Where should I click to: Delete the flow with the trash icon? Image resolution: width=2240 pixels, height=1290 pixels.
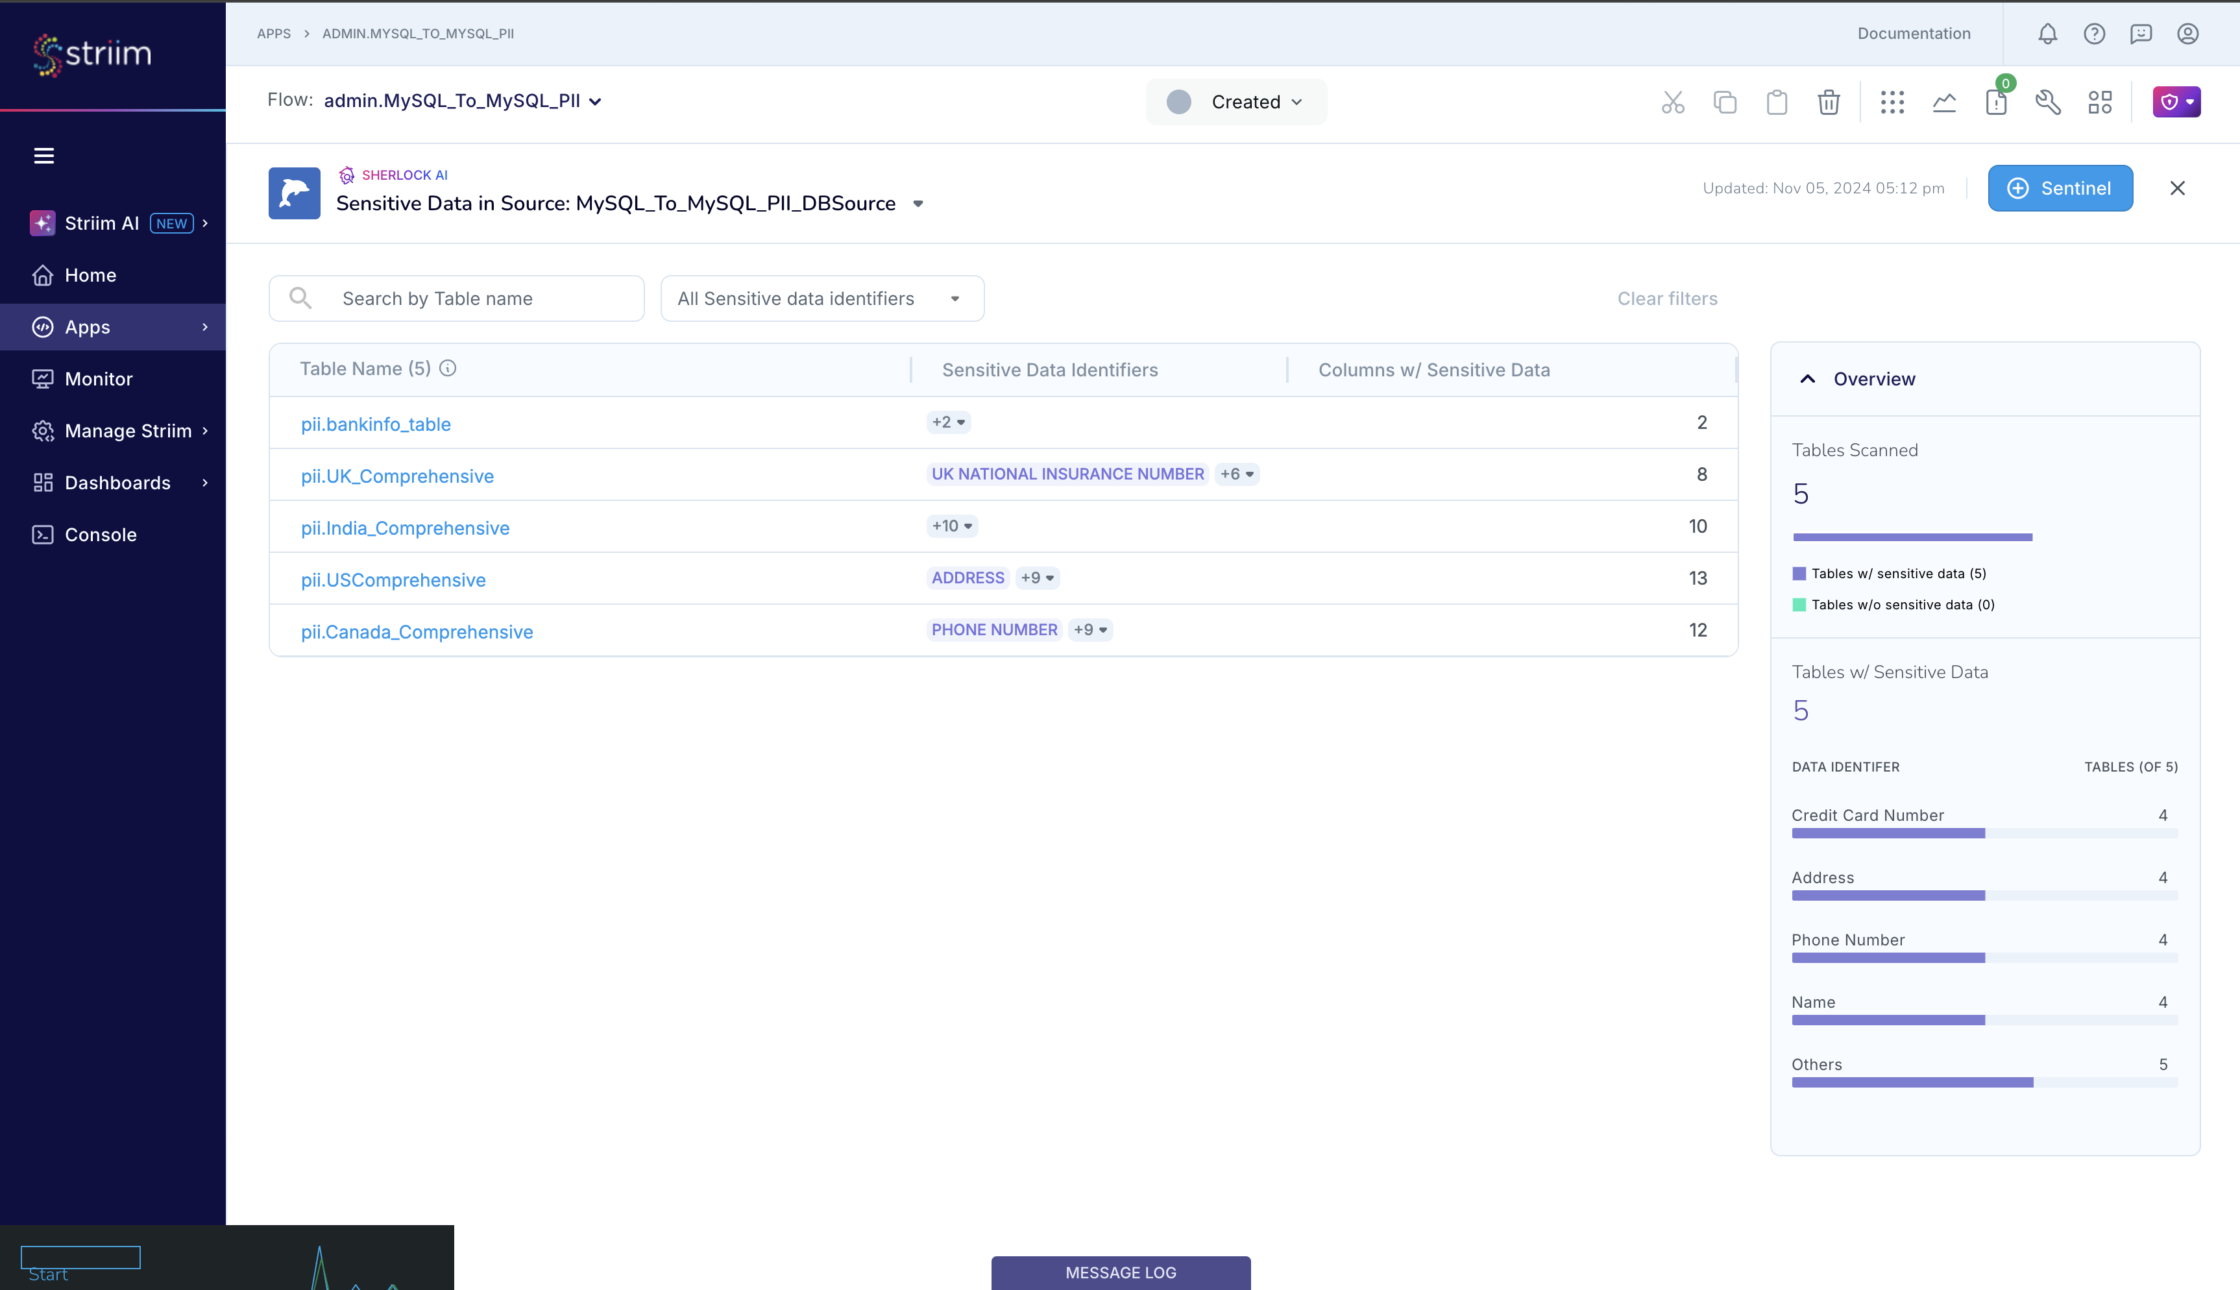pos(1829,102)
